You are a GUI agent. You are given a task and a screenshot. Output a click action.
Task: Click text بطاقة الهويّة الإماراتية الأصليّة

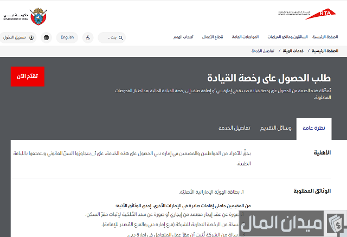[x=209, y=192]
